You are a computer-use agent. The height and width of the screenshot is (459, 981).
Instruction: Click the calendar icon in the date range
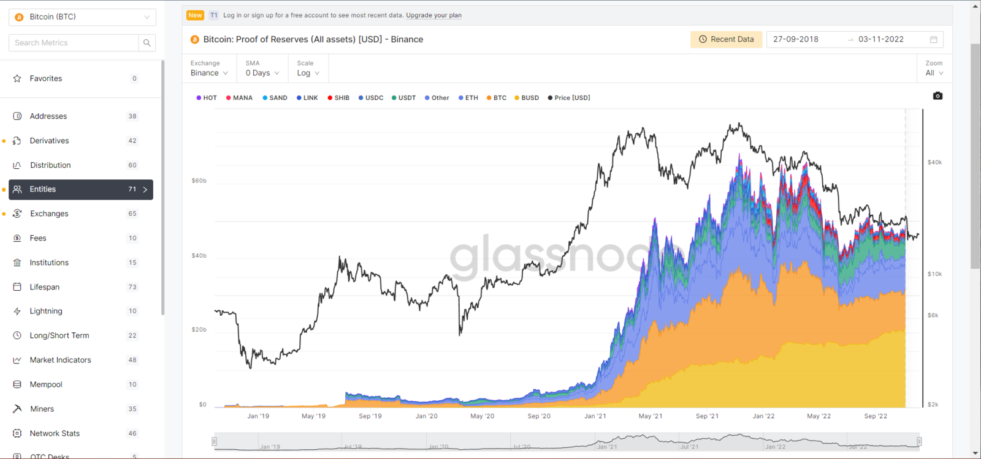pyautogui.click(x=934, y=39)
